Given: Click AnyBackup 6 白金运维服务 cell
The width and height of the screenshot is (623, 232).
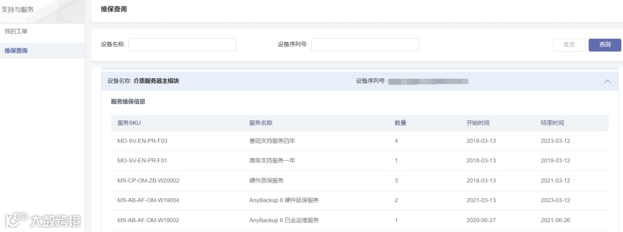Looking at the screenshot, I should (284, 220).
